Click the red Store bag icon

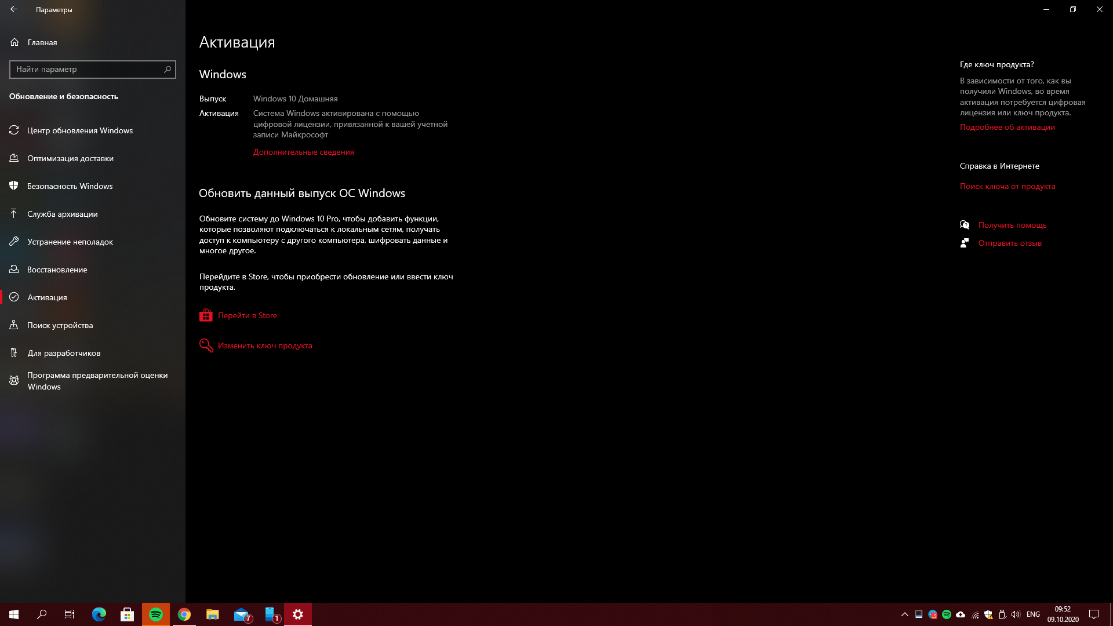coord(206,315)
